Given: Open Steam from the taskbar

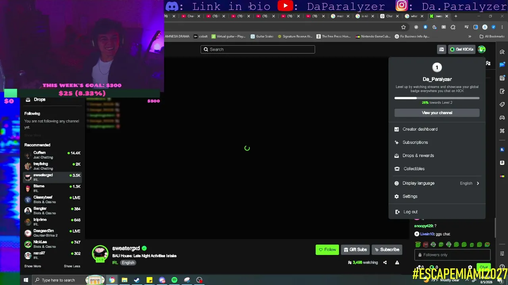Looking at the screenshot, I should tap(137, 280).
